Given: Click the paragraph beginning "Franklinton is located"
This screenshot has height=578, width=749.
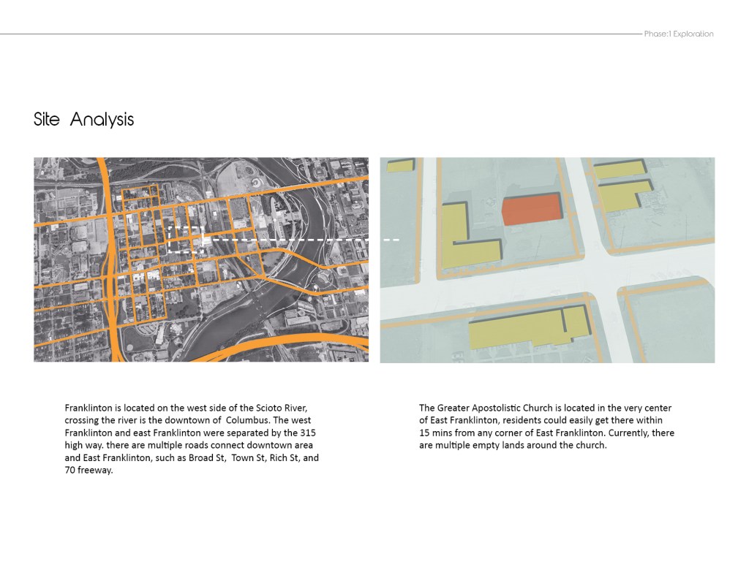Looking at the screenshot, I should tap(192, 438).
